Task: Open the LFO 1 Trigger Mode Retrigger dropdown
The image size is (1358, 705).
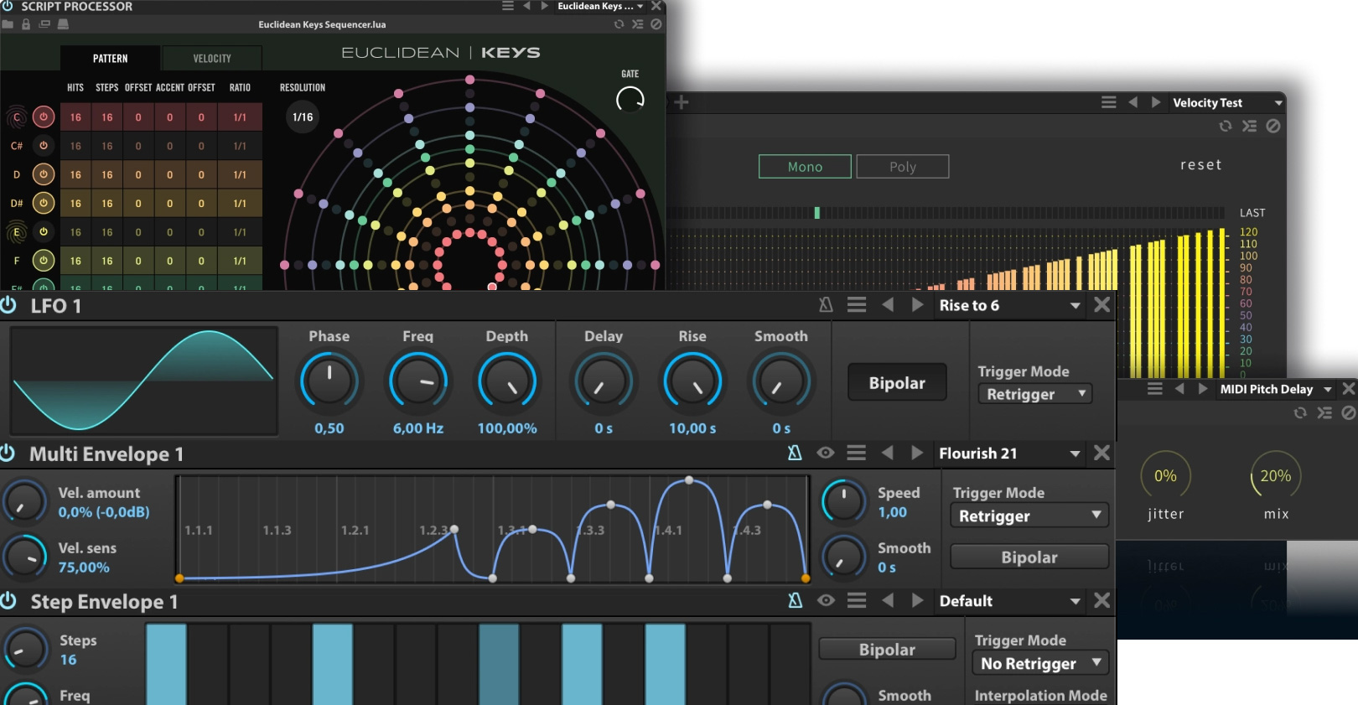Action: pyautogui.click(x=1034, y=394)
